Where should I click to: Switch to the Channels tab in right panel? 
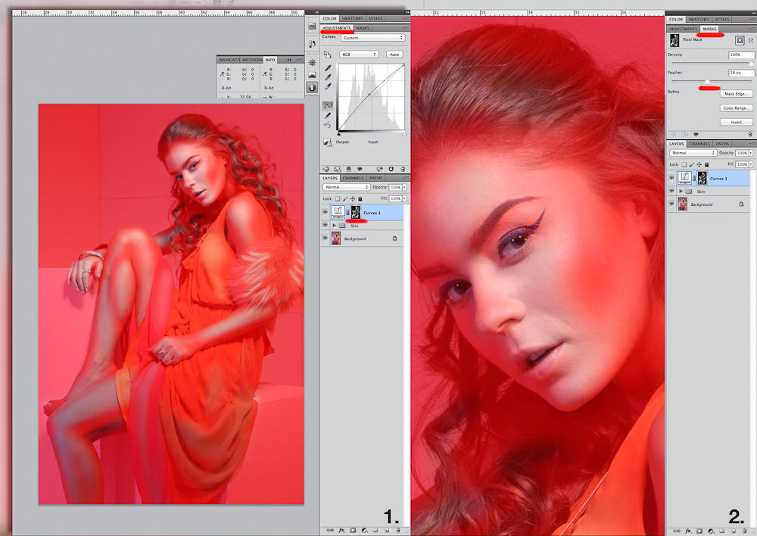(699, 144)
